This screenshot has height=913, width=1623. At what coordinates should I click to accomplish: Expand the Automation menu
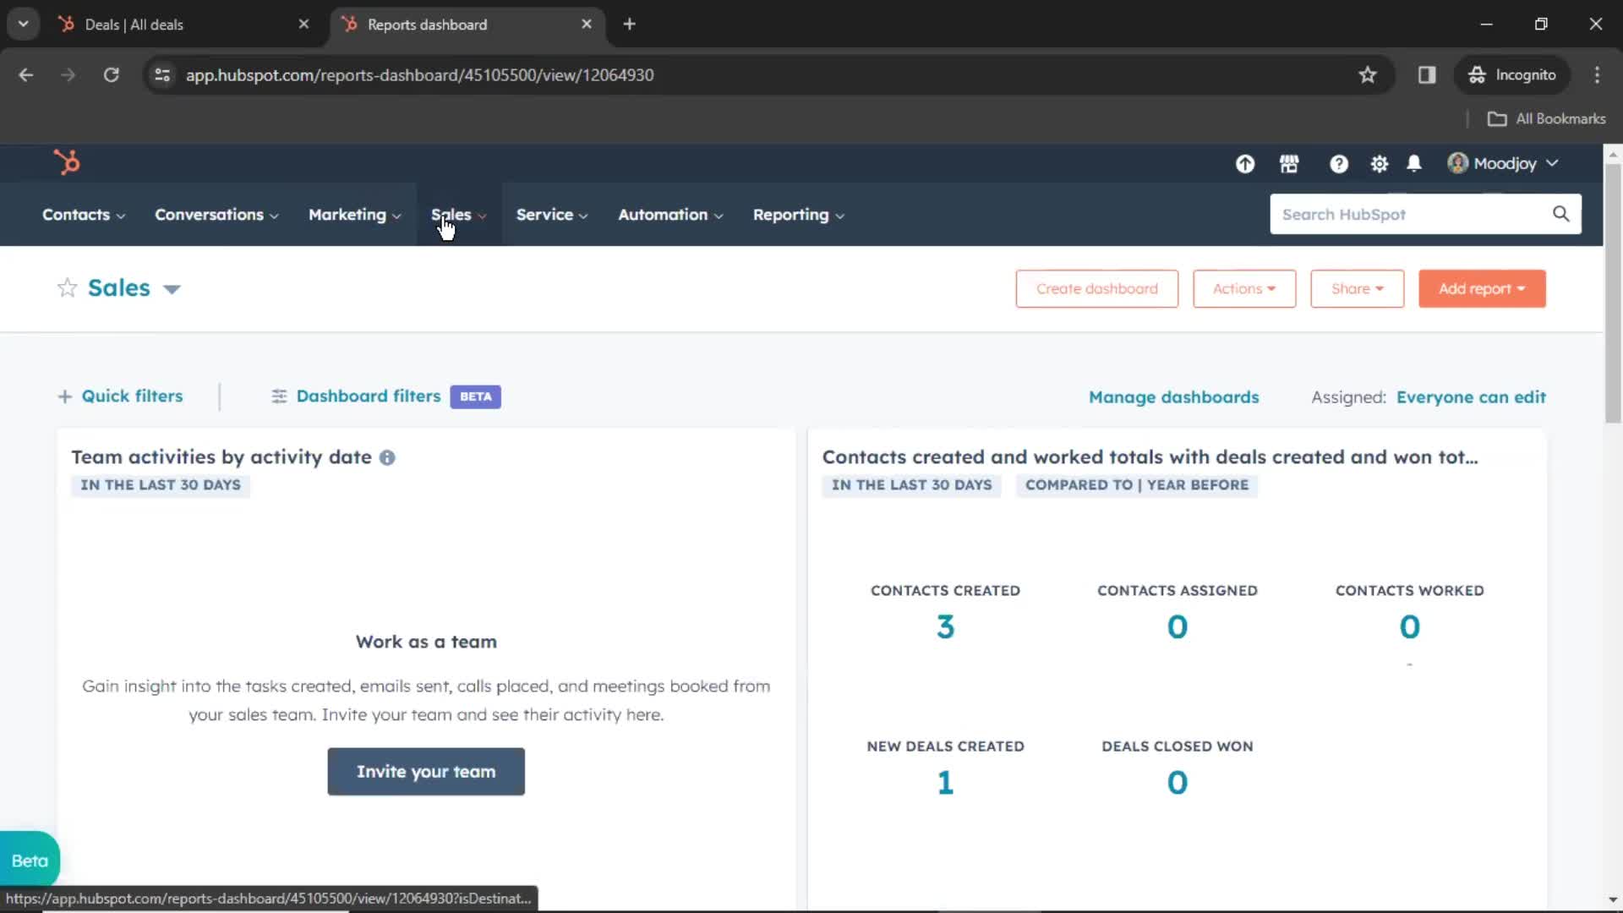pyautogui.click(x=670, y=215)
